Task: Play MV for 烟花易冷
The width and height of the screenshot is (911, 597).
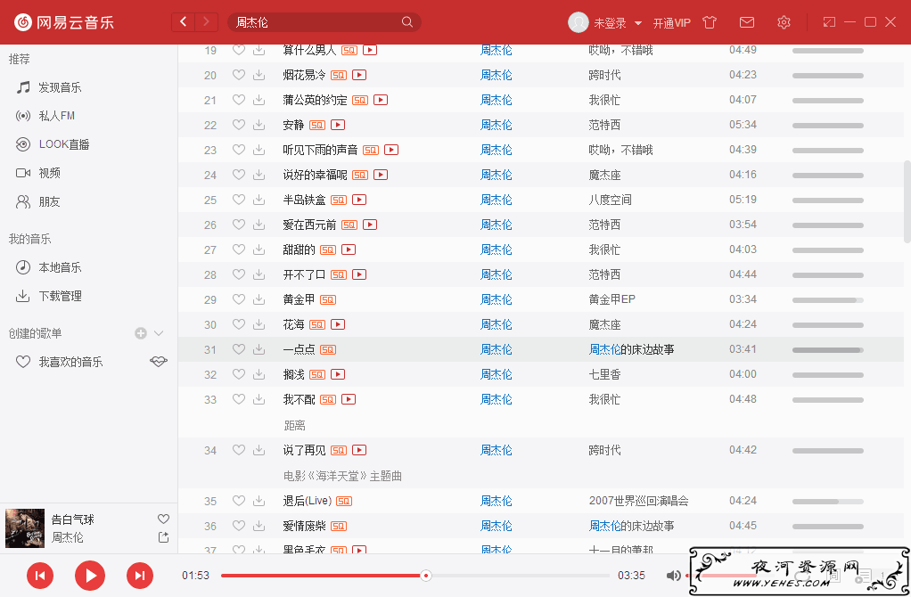Action: pyautogui.click(x=359, y=75)
